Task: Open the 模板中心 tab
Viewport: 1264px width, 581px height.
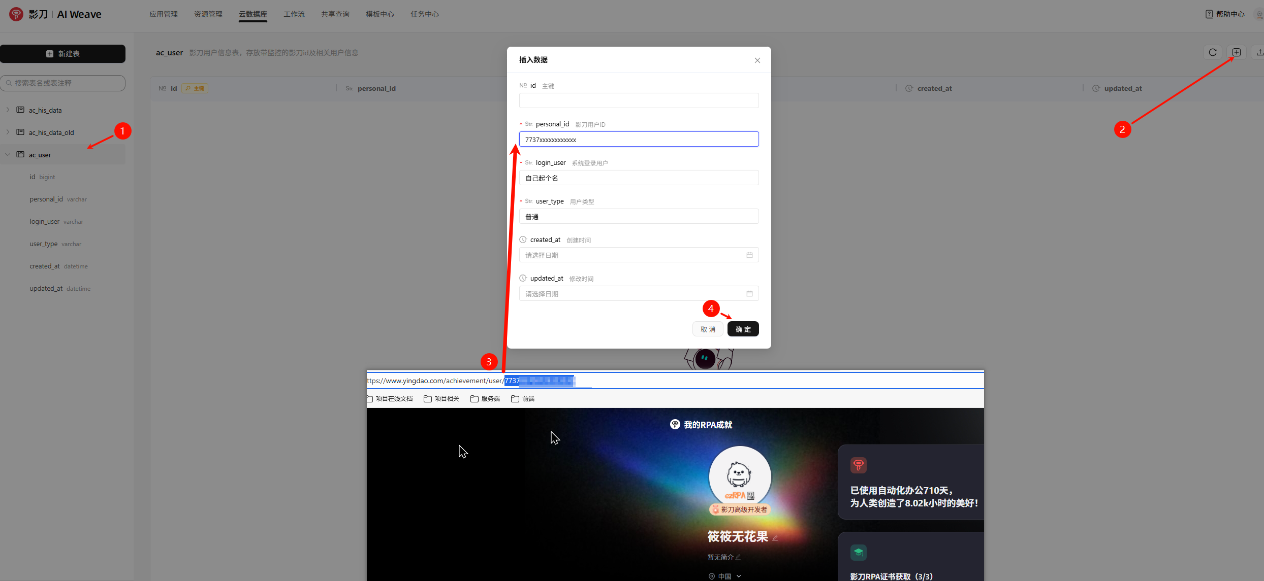Action: [x=380, y=14]
